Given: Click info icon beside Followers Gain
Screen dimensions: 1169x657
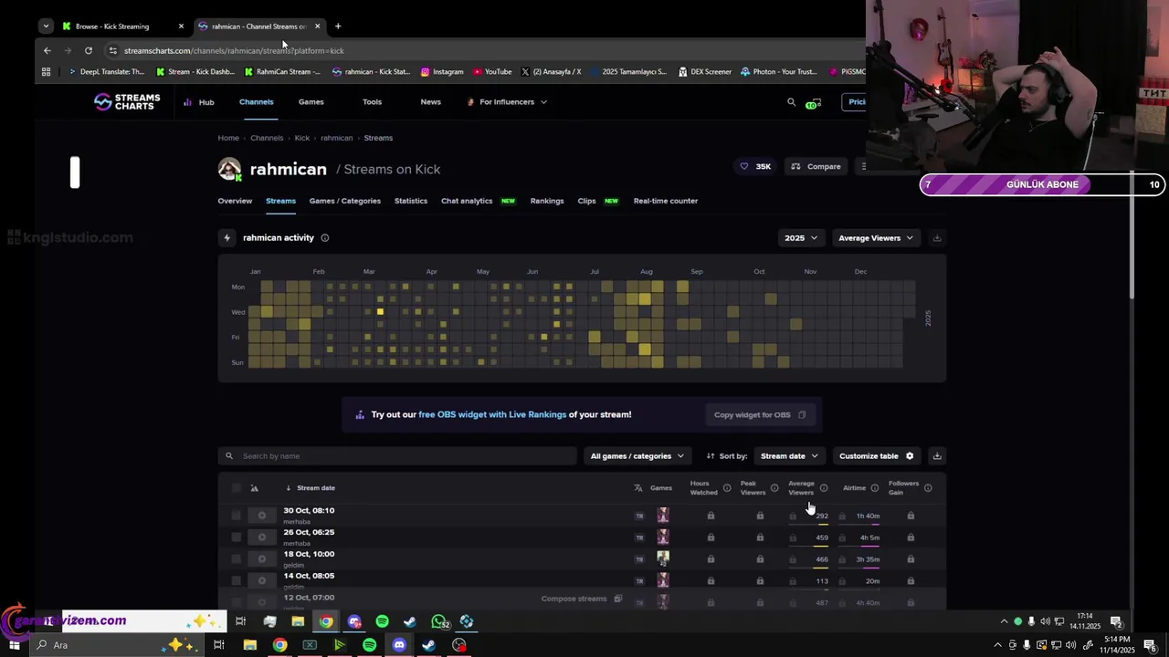Looking at the screenshot, I should 928,488.
